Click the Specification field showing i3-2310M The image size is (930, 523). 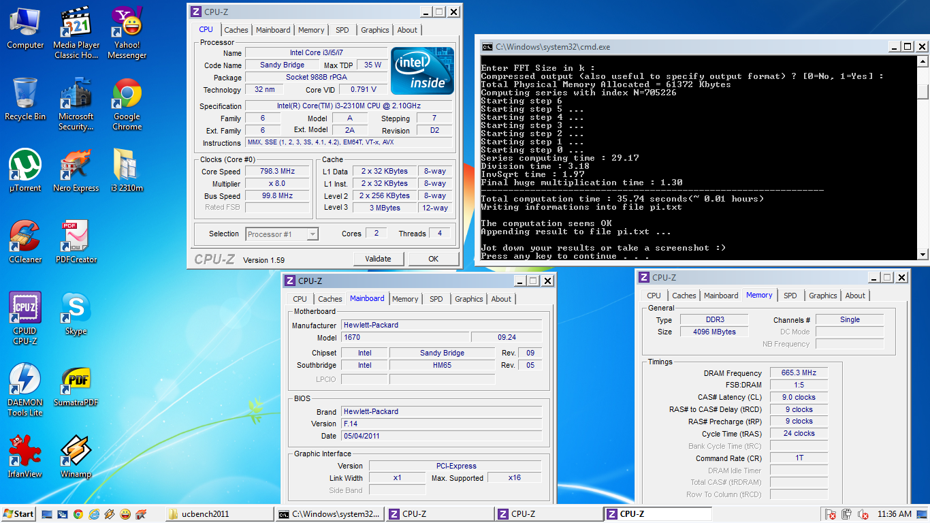(349, 106)
